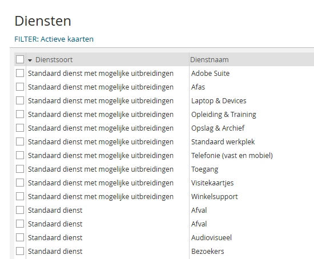Tick the select-all checkbox in header
This screenshot has height=259, width=314.
pyautogui.click(x=20, y=59)
